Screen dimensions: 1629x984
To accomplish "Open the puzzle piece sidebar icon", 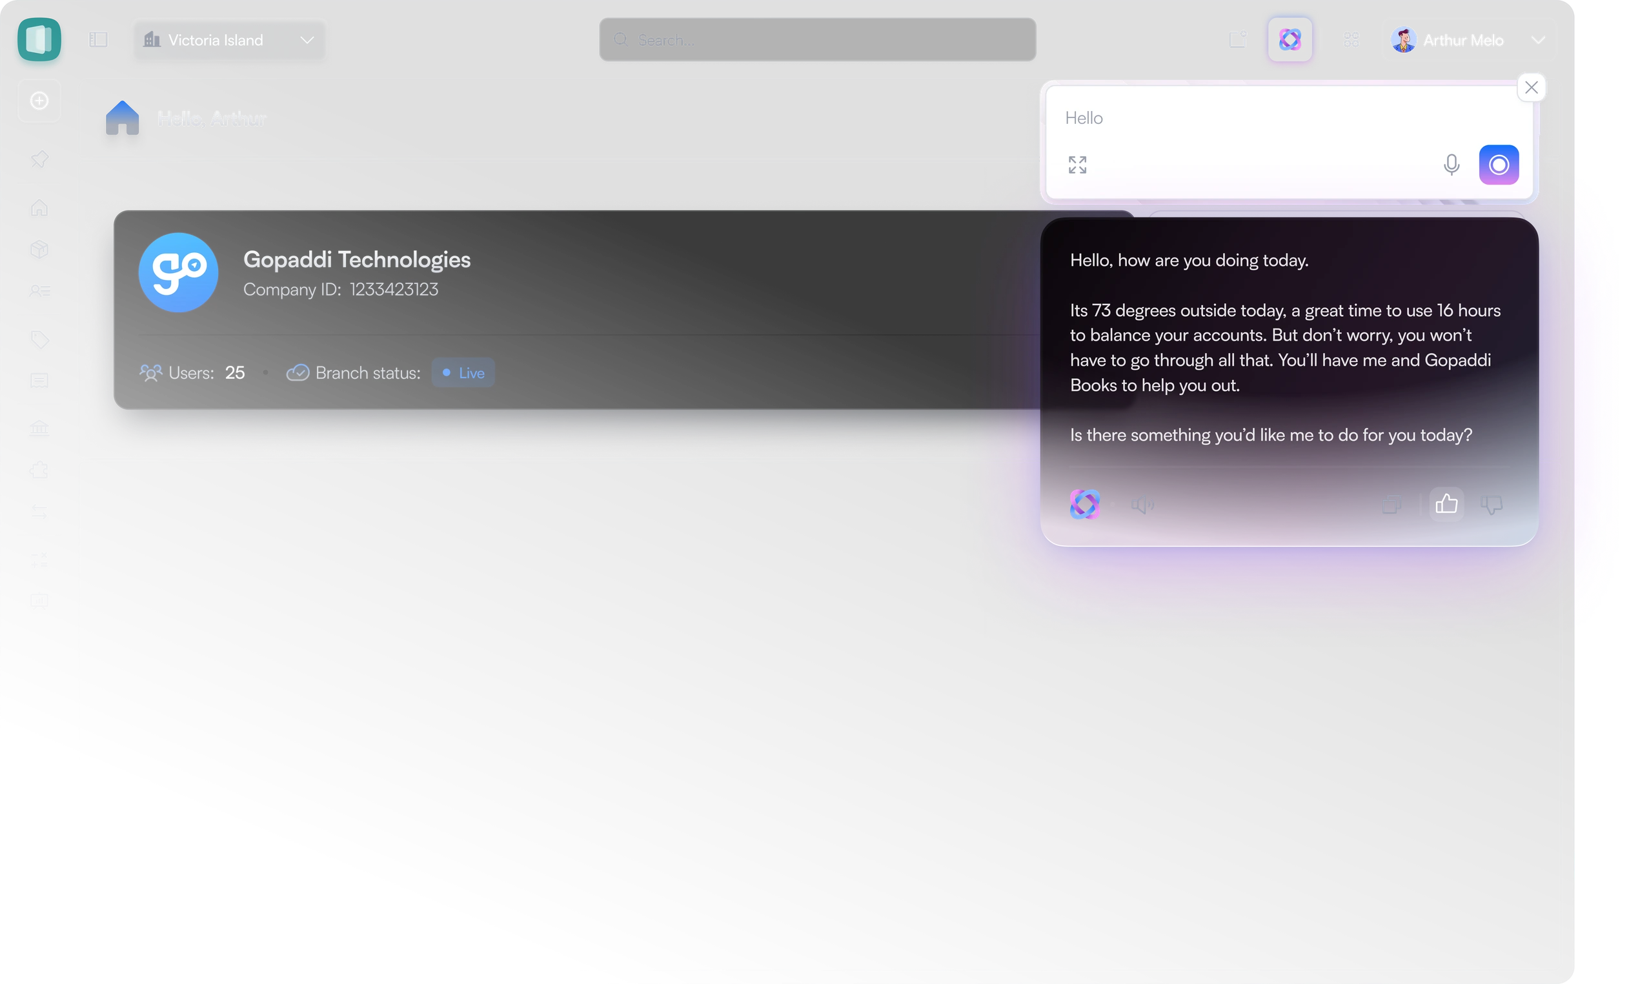I will click(x=39, y=470).
